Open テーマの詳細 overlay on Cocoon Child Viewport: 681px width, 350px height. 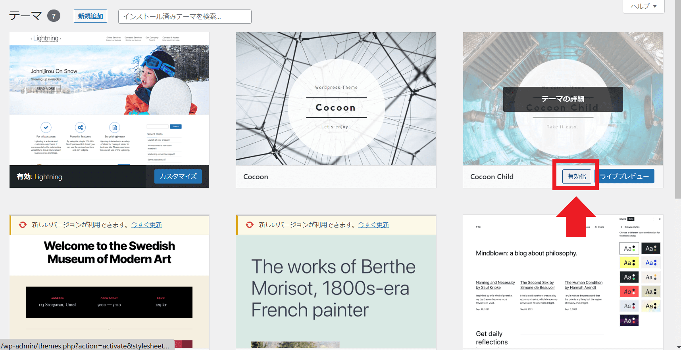coord(563,99)
